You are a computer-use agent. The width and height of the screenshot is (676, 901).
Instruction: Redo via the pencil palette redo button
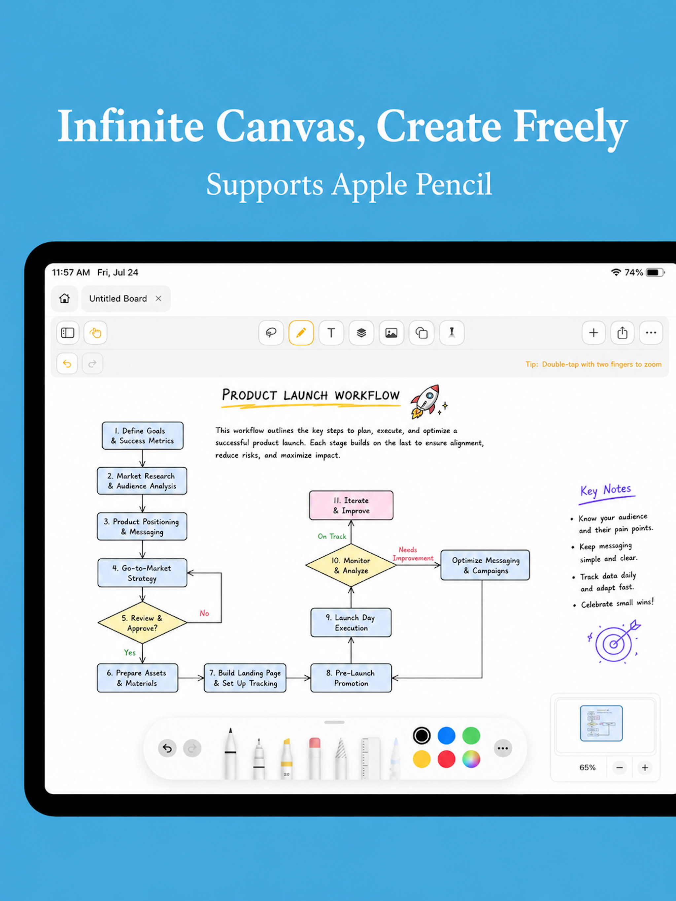click(192, 748)
